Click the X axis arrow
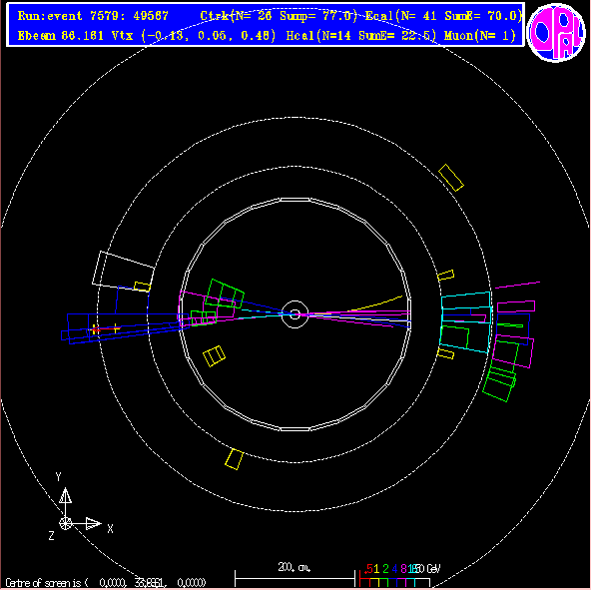The width and height of the screenshot is (591, 590). [93, 524]
